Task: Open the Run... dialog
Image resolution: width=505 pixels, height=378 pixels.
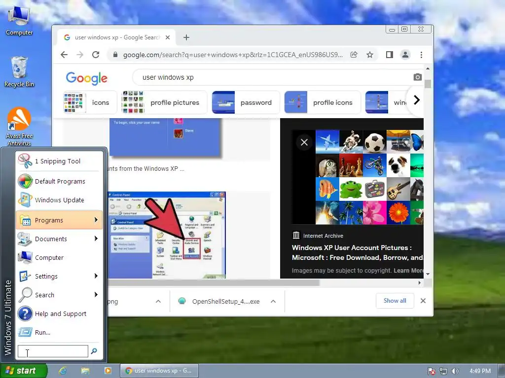Action: click(59, 332)
